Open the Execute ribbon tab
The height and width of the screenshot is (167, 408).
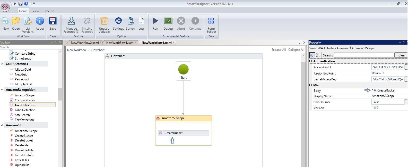click(49, 11)
